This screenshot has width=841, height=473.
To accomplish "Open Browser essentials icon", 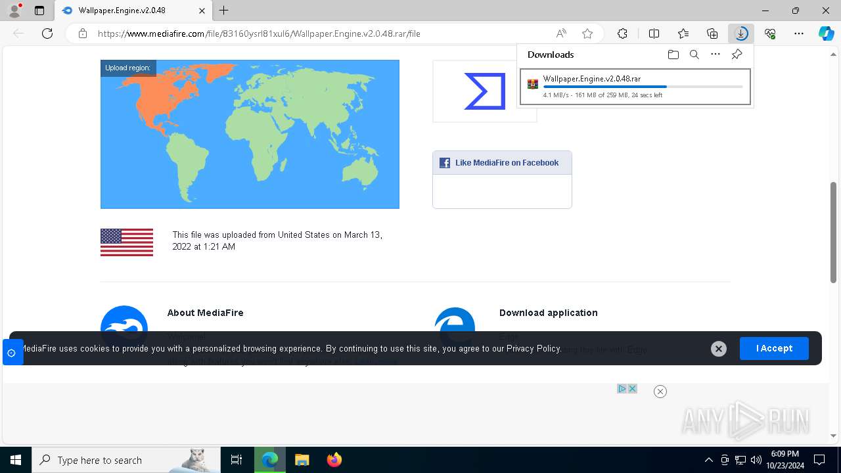I will point(770,34).
